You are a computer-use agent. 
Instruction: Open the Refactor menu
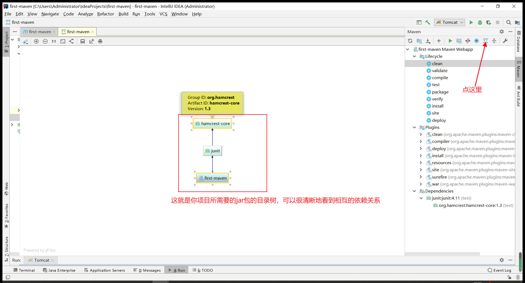click(x=106, y=14)
